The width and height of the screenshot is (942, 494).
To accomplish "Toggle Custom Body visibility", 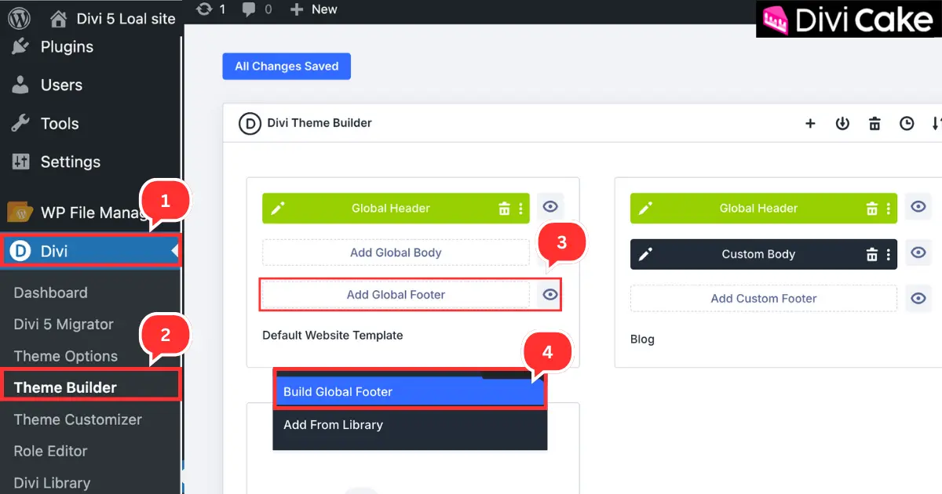I will point(918,252).
